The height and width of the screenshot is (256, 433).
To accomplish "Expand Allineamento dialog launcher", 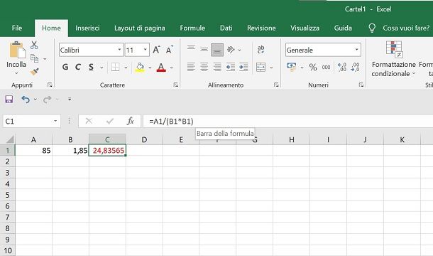I will click(x=276, y=85).
